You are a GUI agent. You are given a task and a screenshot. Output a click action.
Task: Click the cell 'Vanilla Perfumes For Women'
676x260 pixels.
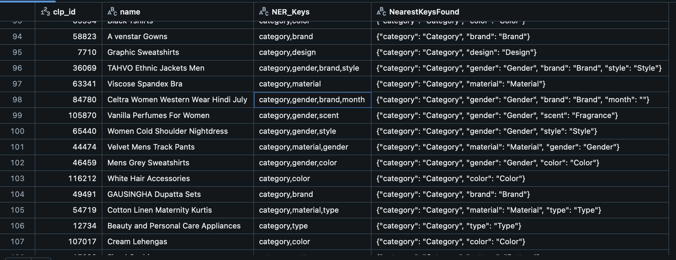pos(158,115)
